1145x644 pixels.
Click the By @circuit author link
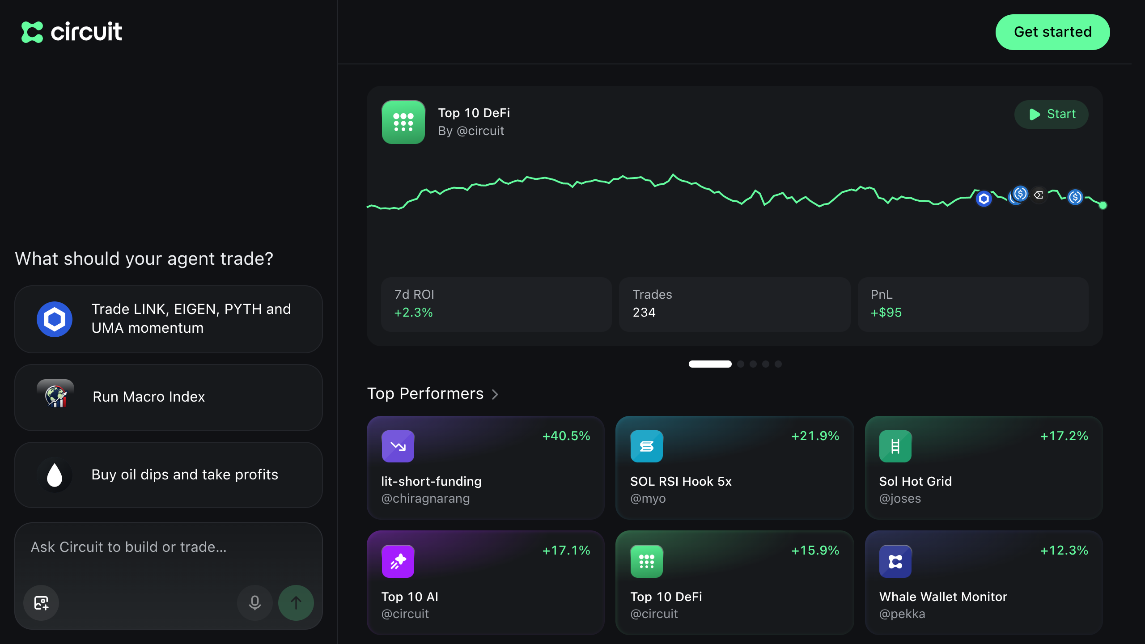(471, 131)
